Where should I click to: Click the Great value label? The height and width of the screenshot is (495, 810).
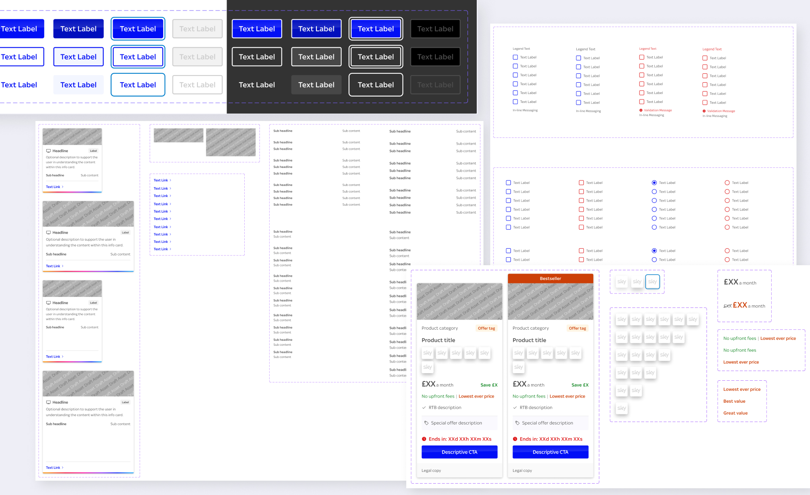point(735,413)
